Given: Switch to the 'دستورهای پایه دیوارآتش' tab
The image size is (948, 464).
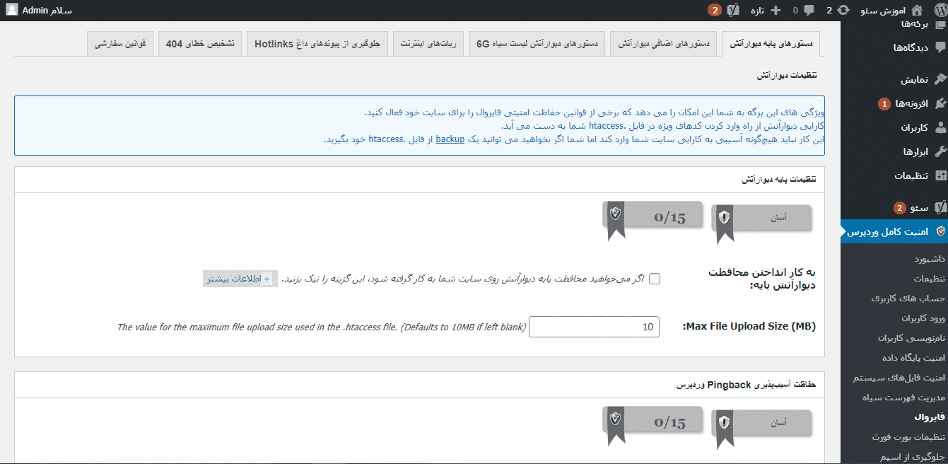Looking at the screenshot, I should click(771, 44).
